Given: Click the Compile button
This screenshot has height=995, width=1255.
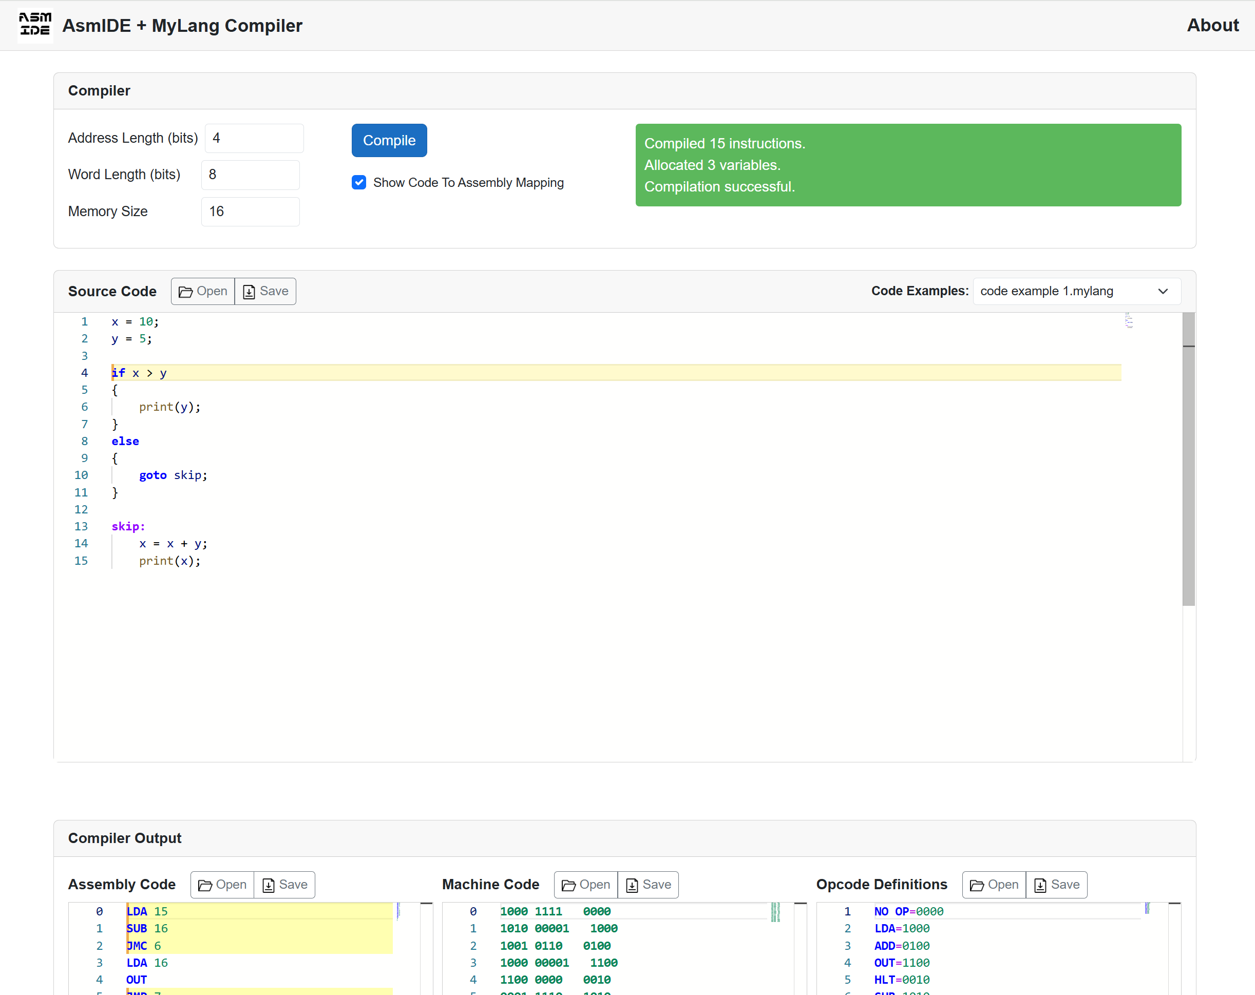Looking at the screenshot, I should click(x=389, y=140).
